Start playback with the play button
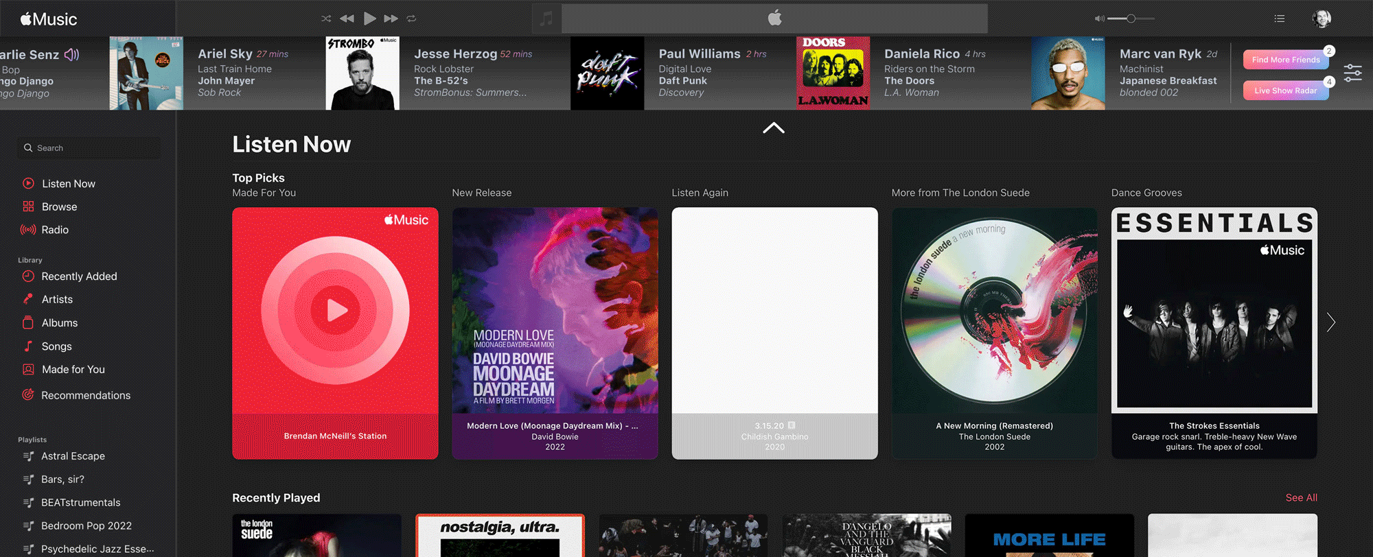1373x557 pixels. (369, 19)
